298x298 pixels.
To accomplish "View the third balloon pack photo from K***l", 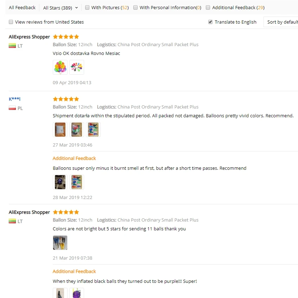I will click(93, 130).
